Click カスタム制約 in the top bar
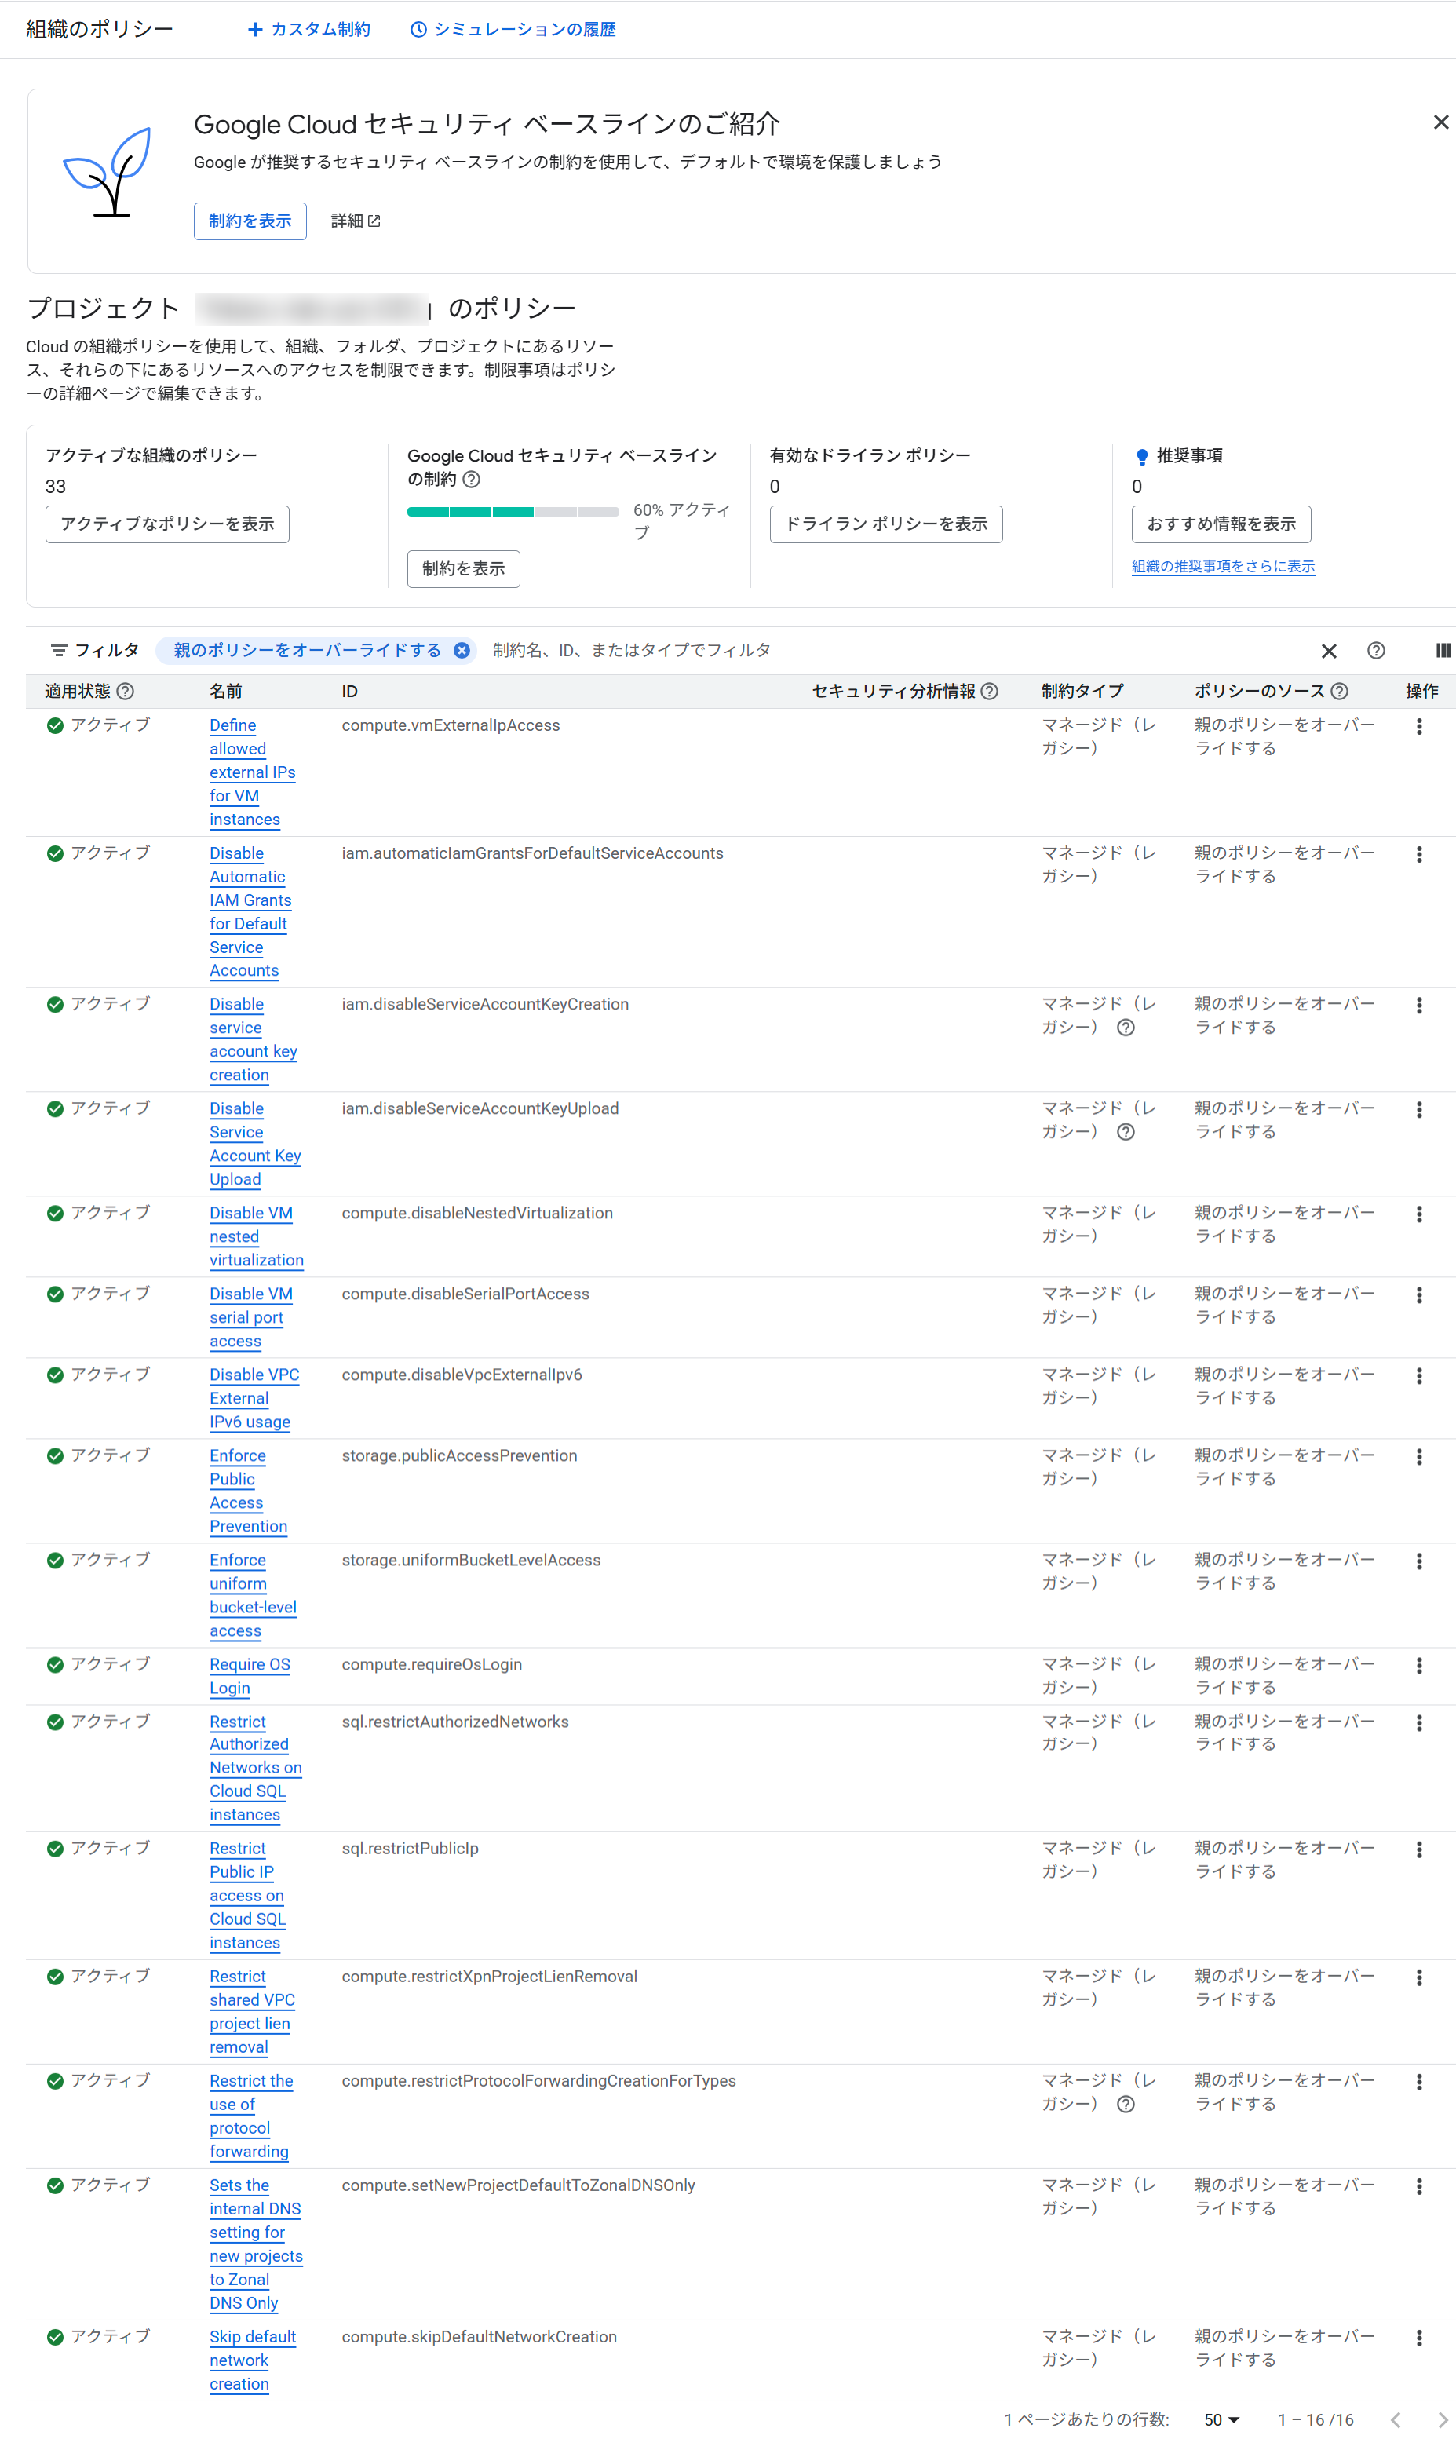The width and height of the screenshot is (1456, 2439). pos(309,29)
